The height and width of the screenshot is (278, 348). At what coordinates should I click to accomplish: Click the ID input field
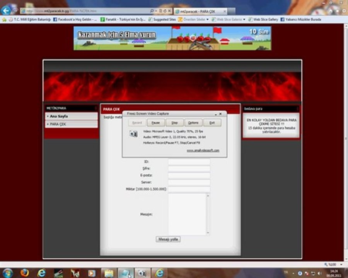tap(189, 162)
